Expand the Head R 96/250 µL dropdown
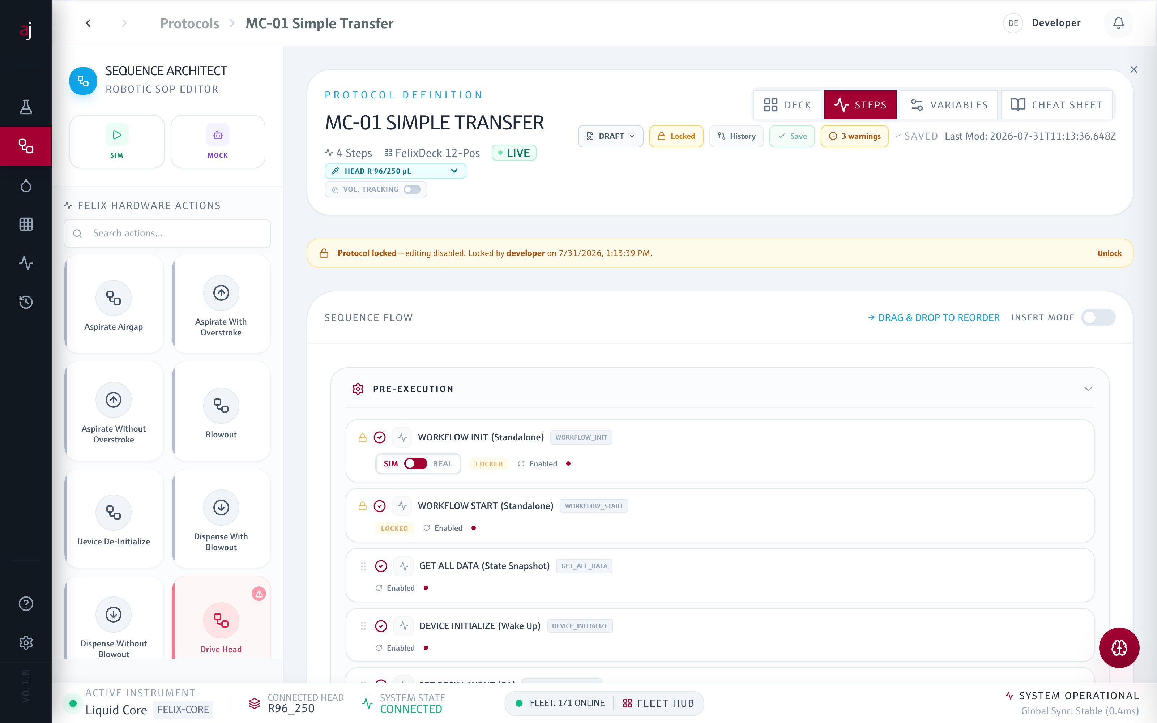Screen dimensions: 1157x723 point(396,171)
